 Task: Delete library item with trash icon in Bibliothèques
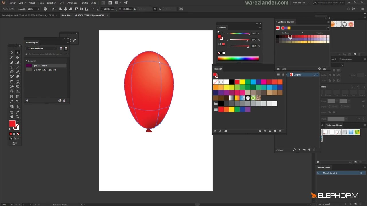[64, 100]
